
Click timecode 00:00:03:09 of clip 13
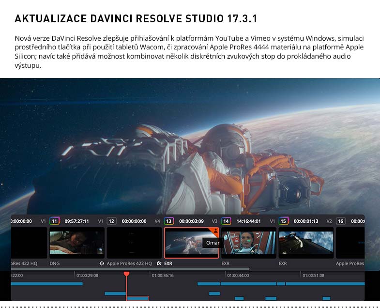[x=191, y=221]
